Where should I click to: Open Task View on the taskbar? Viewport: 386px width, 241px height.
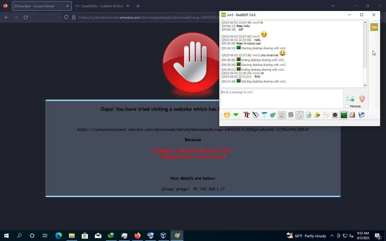pos(45,236)
